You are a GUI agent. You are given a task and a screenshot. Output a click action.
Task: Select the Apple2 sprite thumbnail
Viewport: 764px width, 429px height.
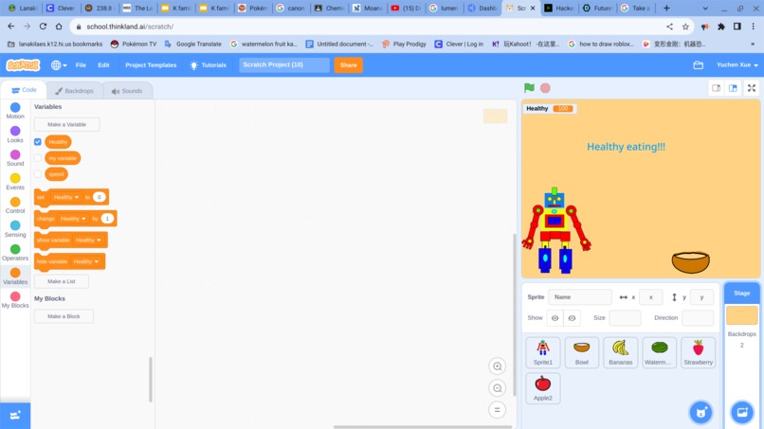click(543, 388)
